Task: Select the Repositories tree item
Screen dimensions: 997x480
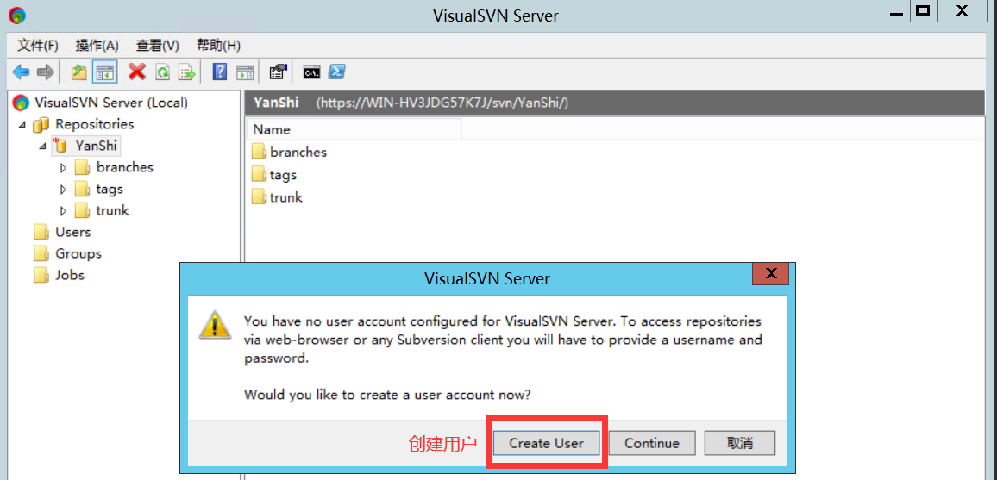Action: [x=95, y=124]
